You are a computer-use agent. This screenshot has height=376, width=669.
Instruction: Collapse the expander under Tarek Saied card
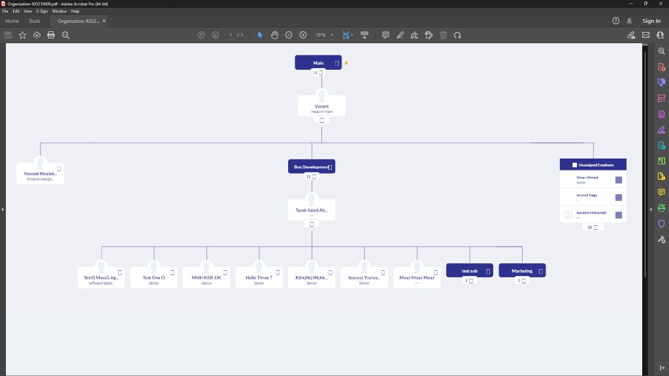point(312,225)
